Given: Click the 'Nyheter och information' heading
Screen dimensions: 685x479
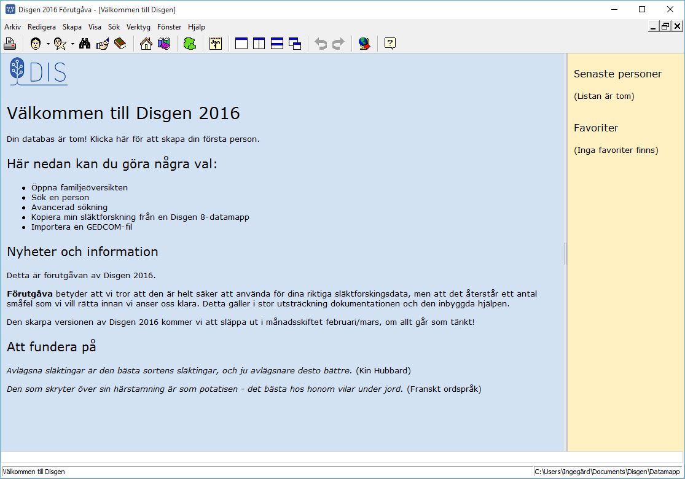Looking at the screenshot, I should click(x=82, y=252).
